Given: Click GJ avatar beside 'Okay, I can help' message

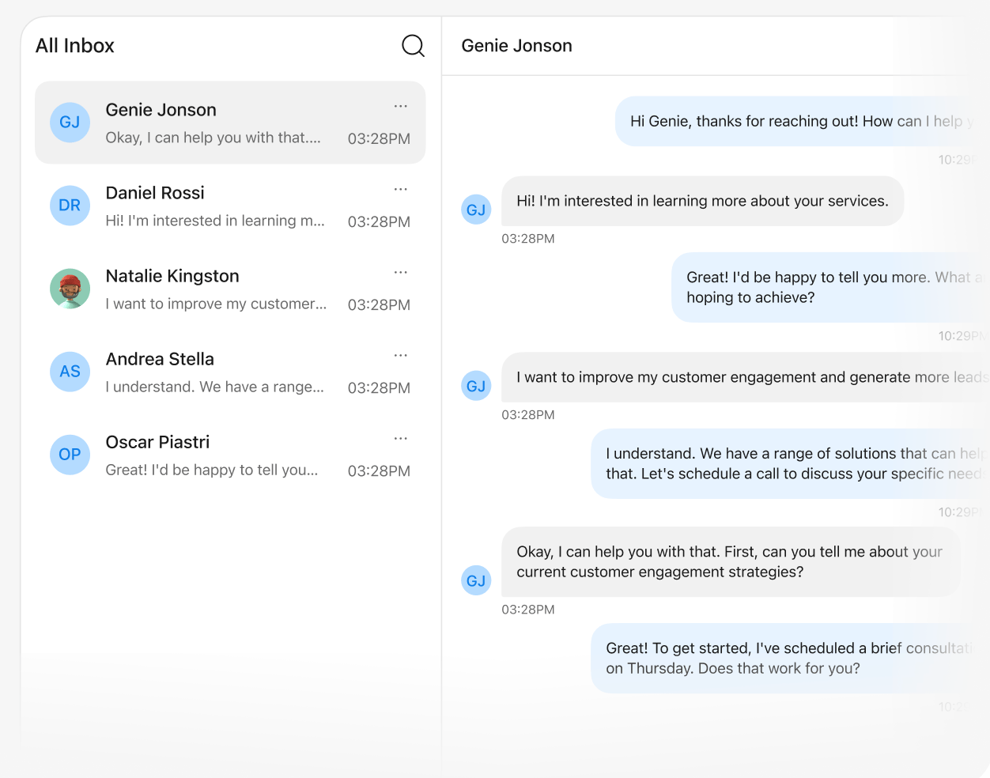Looking at the screenshot, I should [476, 580].
